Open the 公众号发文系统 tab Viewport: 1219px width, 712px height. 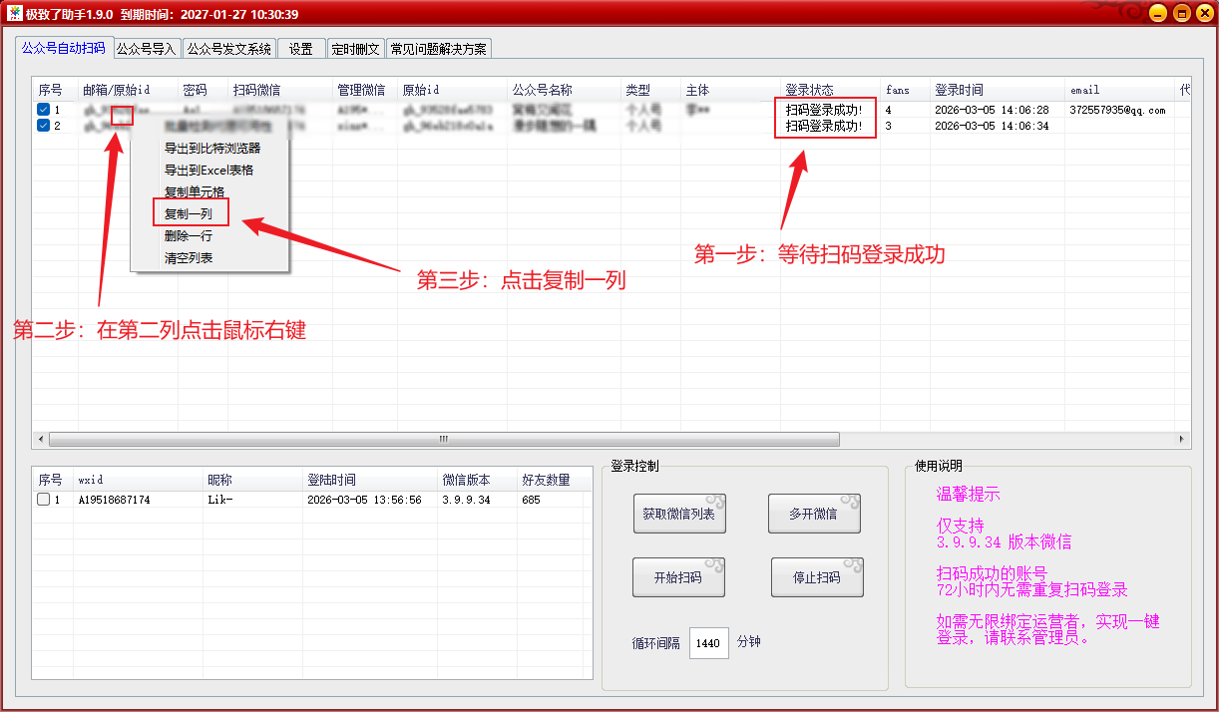click(x=229, y=48)
